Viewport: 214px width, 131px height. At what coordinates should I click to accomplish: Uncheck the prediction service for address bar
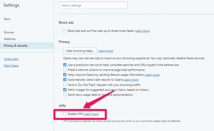click(x=65, y=65)
